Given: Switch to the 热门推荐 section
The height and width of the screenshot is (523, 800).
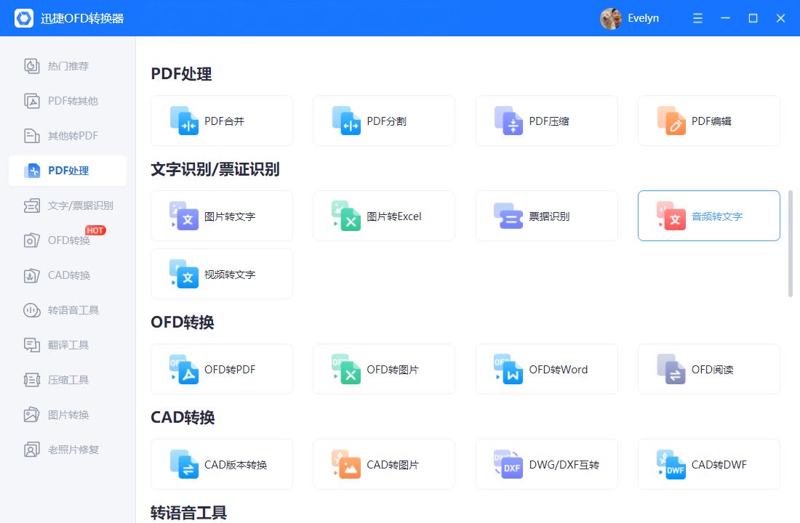Looking at the screenshot, I should pos(67,65).
